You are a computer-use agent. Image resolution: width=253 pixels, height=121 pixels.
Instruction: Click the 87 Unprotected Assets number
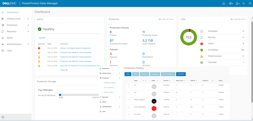tap(112, 41)
